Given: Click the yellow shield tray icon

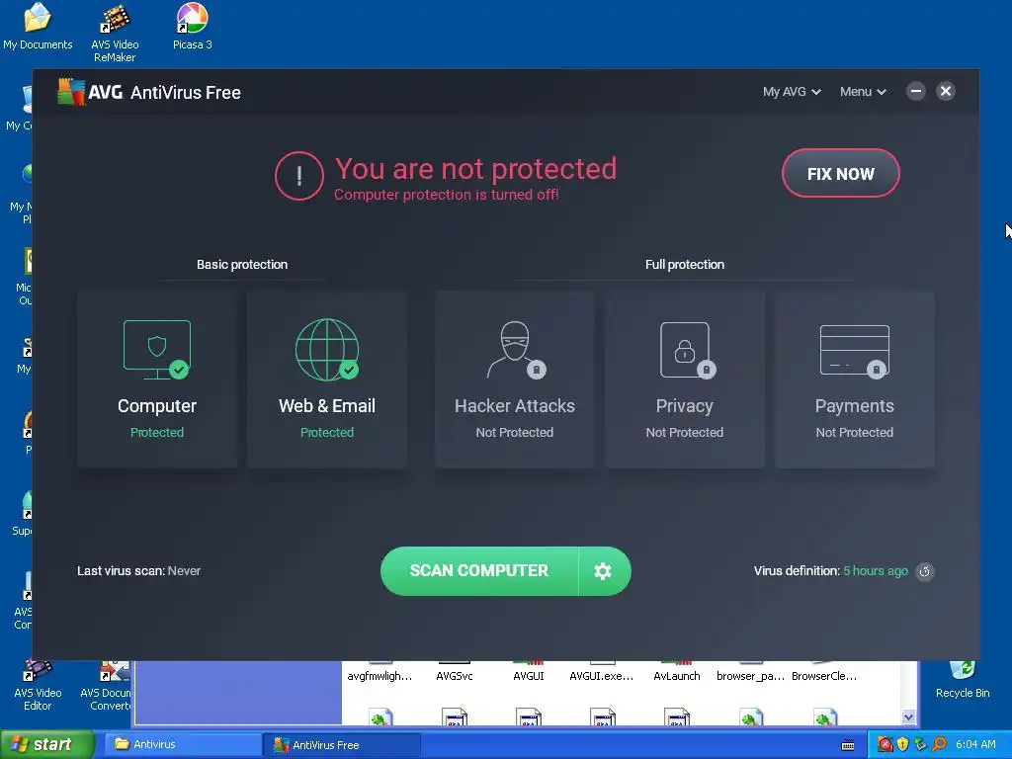Looking at the screenshot, I should pyautogui.click(x=902, y=745).
